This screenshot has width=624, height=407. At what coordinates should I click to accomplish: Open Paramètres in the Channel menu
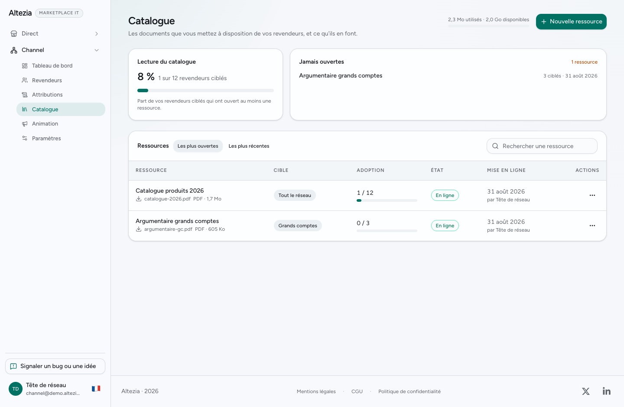click(61, 139)
